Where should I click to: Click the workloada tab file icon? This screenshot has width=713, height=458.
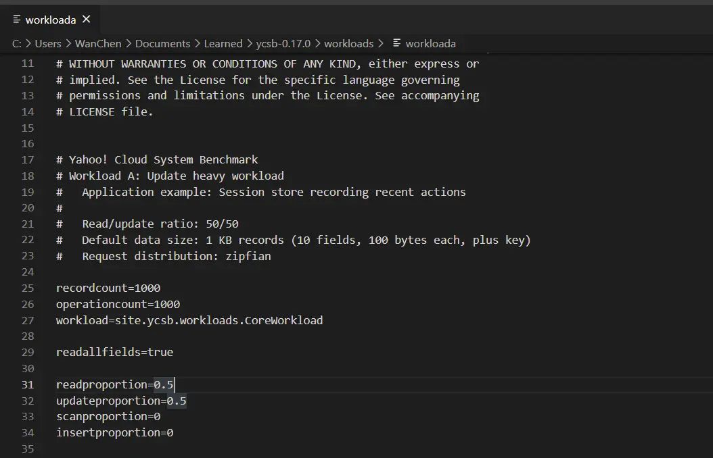[17, 20]
